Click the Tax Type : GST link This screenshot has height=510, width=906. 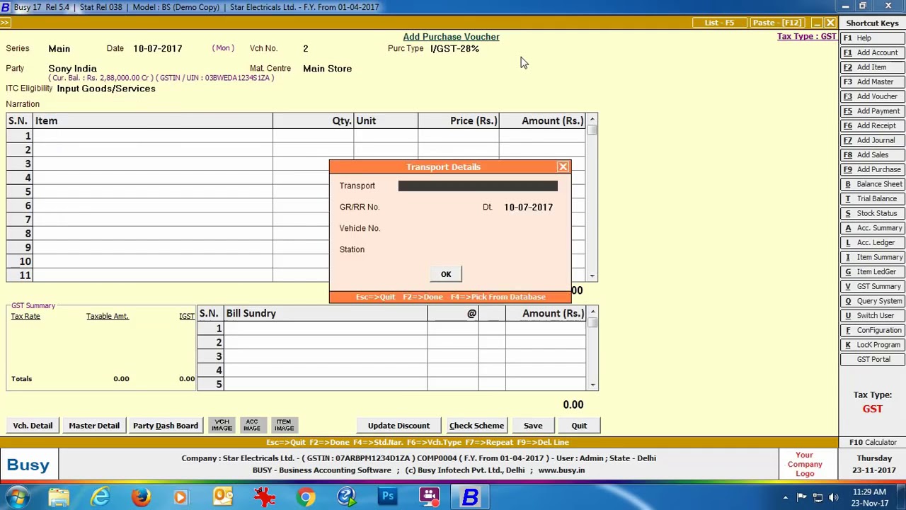(807, 36)
